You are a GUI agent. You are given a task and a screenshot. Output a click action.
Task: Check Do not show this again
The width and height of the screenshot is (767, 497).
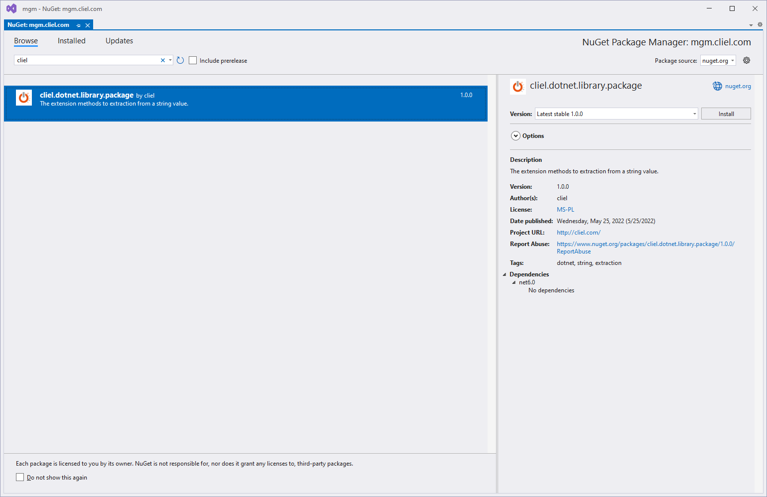[x=20, y=477]
